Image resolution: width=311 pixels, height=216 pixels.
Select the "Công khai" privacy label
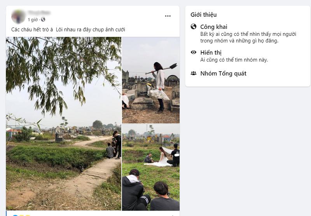pos(214,27)
